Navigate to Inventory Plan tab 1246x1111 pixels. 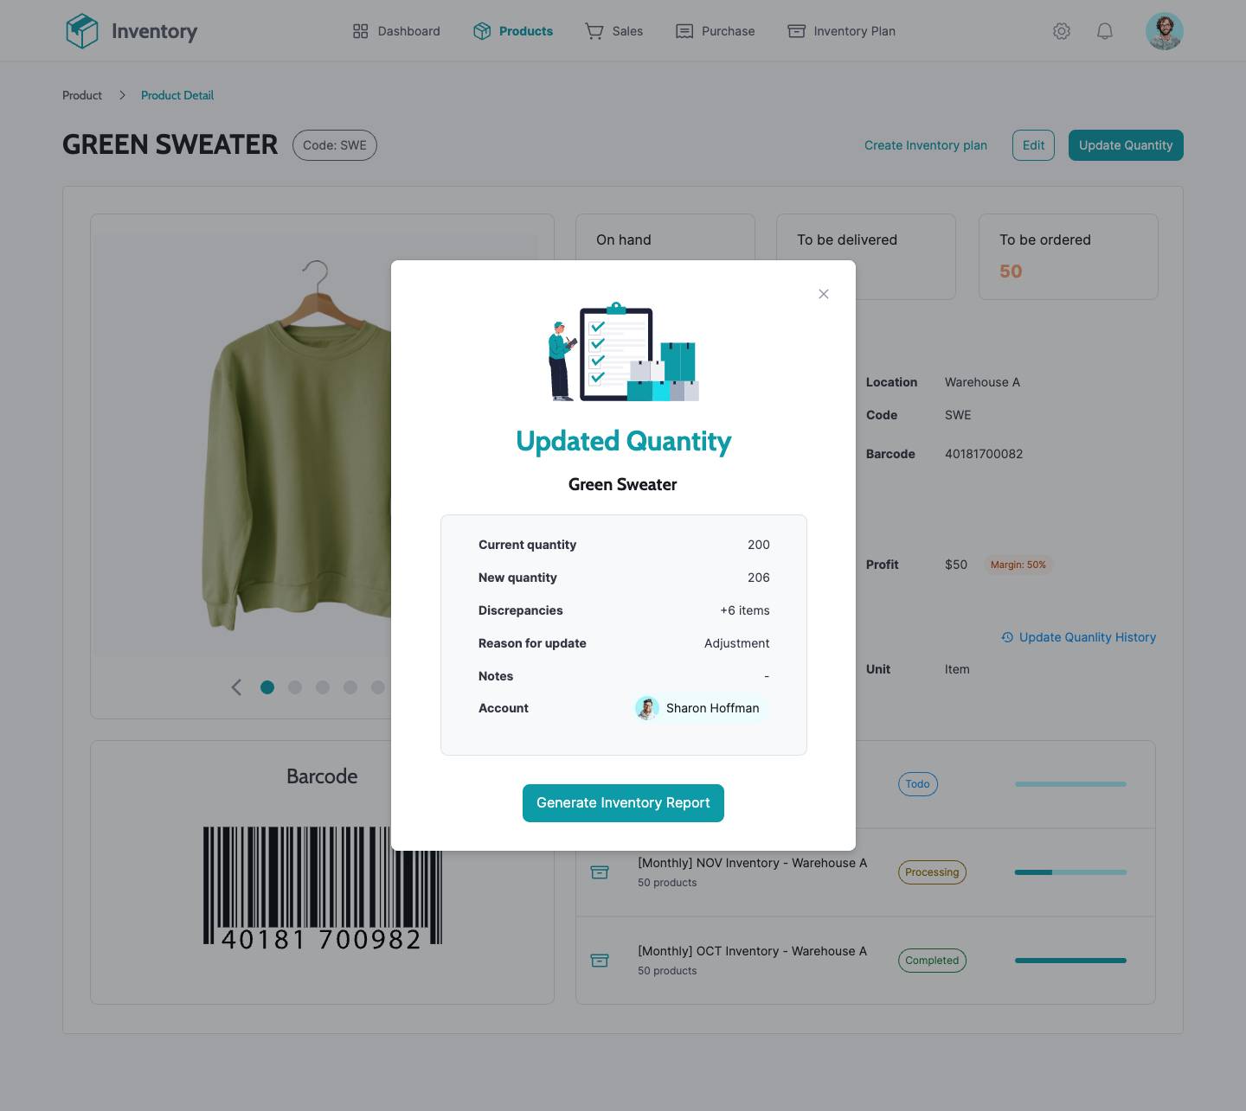point(841,31)
